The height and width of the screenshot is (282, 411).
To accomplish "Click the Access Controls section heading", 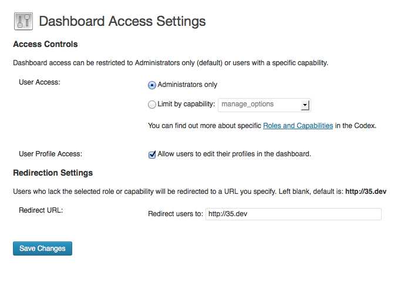I will [x=45, y=44].
